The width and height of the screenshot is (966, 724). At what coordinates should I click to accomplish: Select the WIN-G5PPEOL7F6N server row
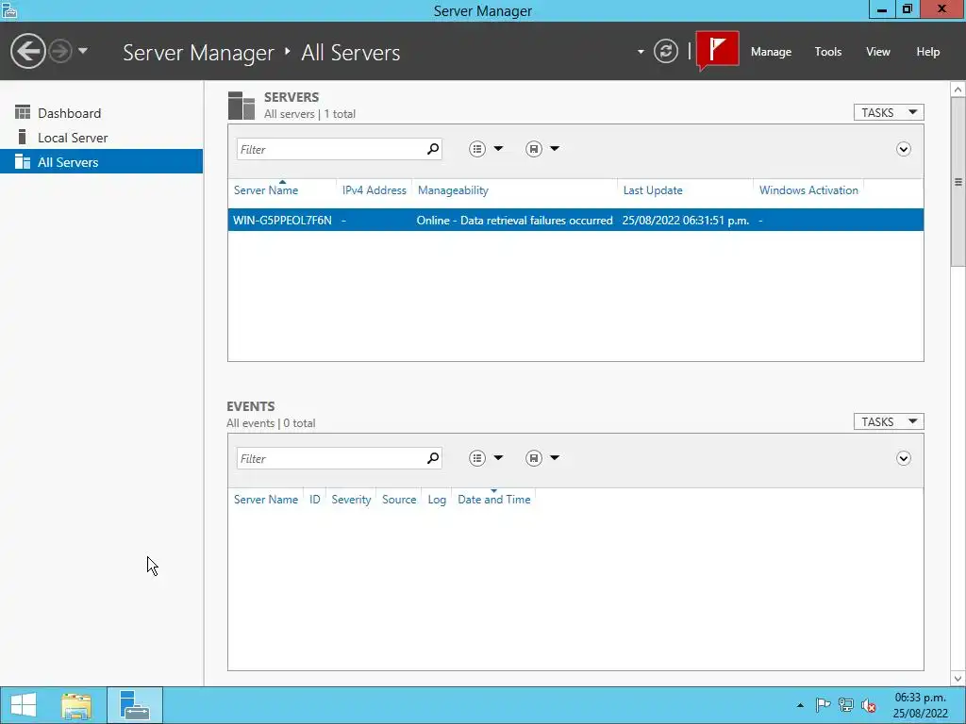tap(575, 221)
